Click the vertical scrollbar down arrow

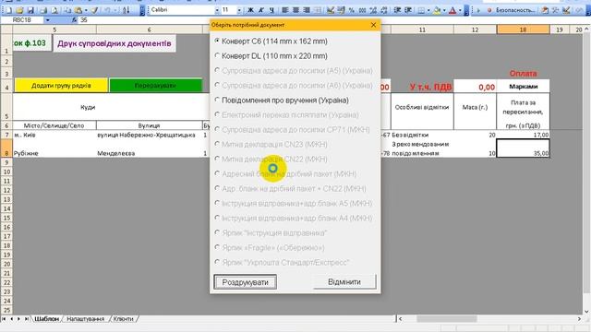tap(586, 312)
